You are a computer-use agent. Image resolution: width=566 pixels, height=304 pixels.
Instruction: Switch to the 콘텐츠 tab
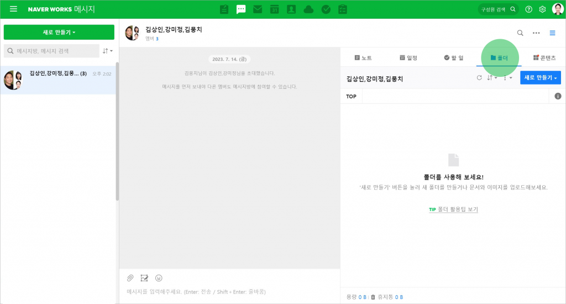coord(544,57)
